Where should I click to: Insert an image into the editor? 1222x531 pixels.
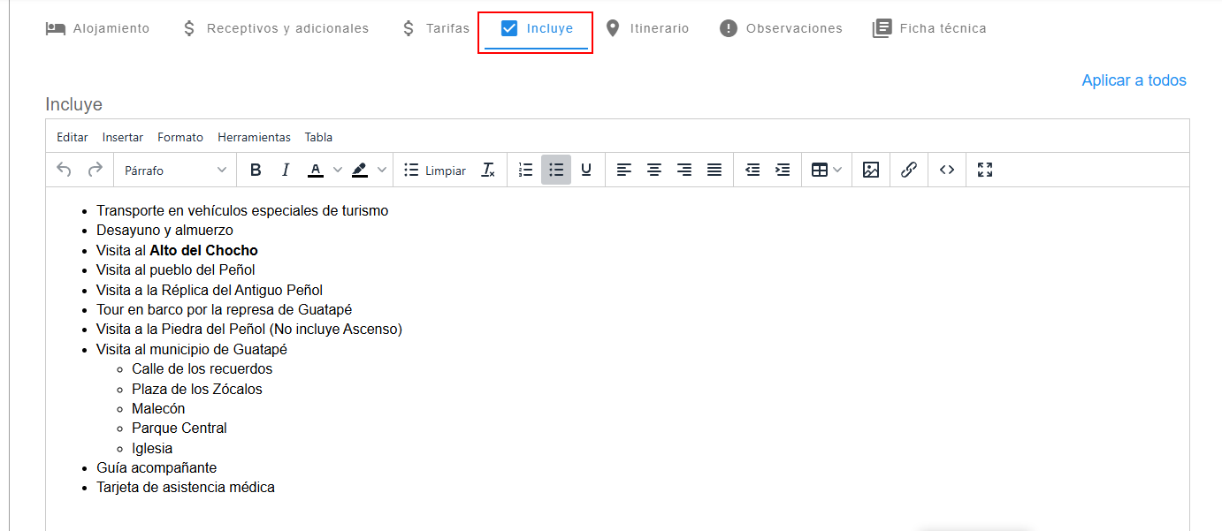[871, 170]
